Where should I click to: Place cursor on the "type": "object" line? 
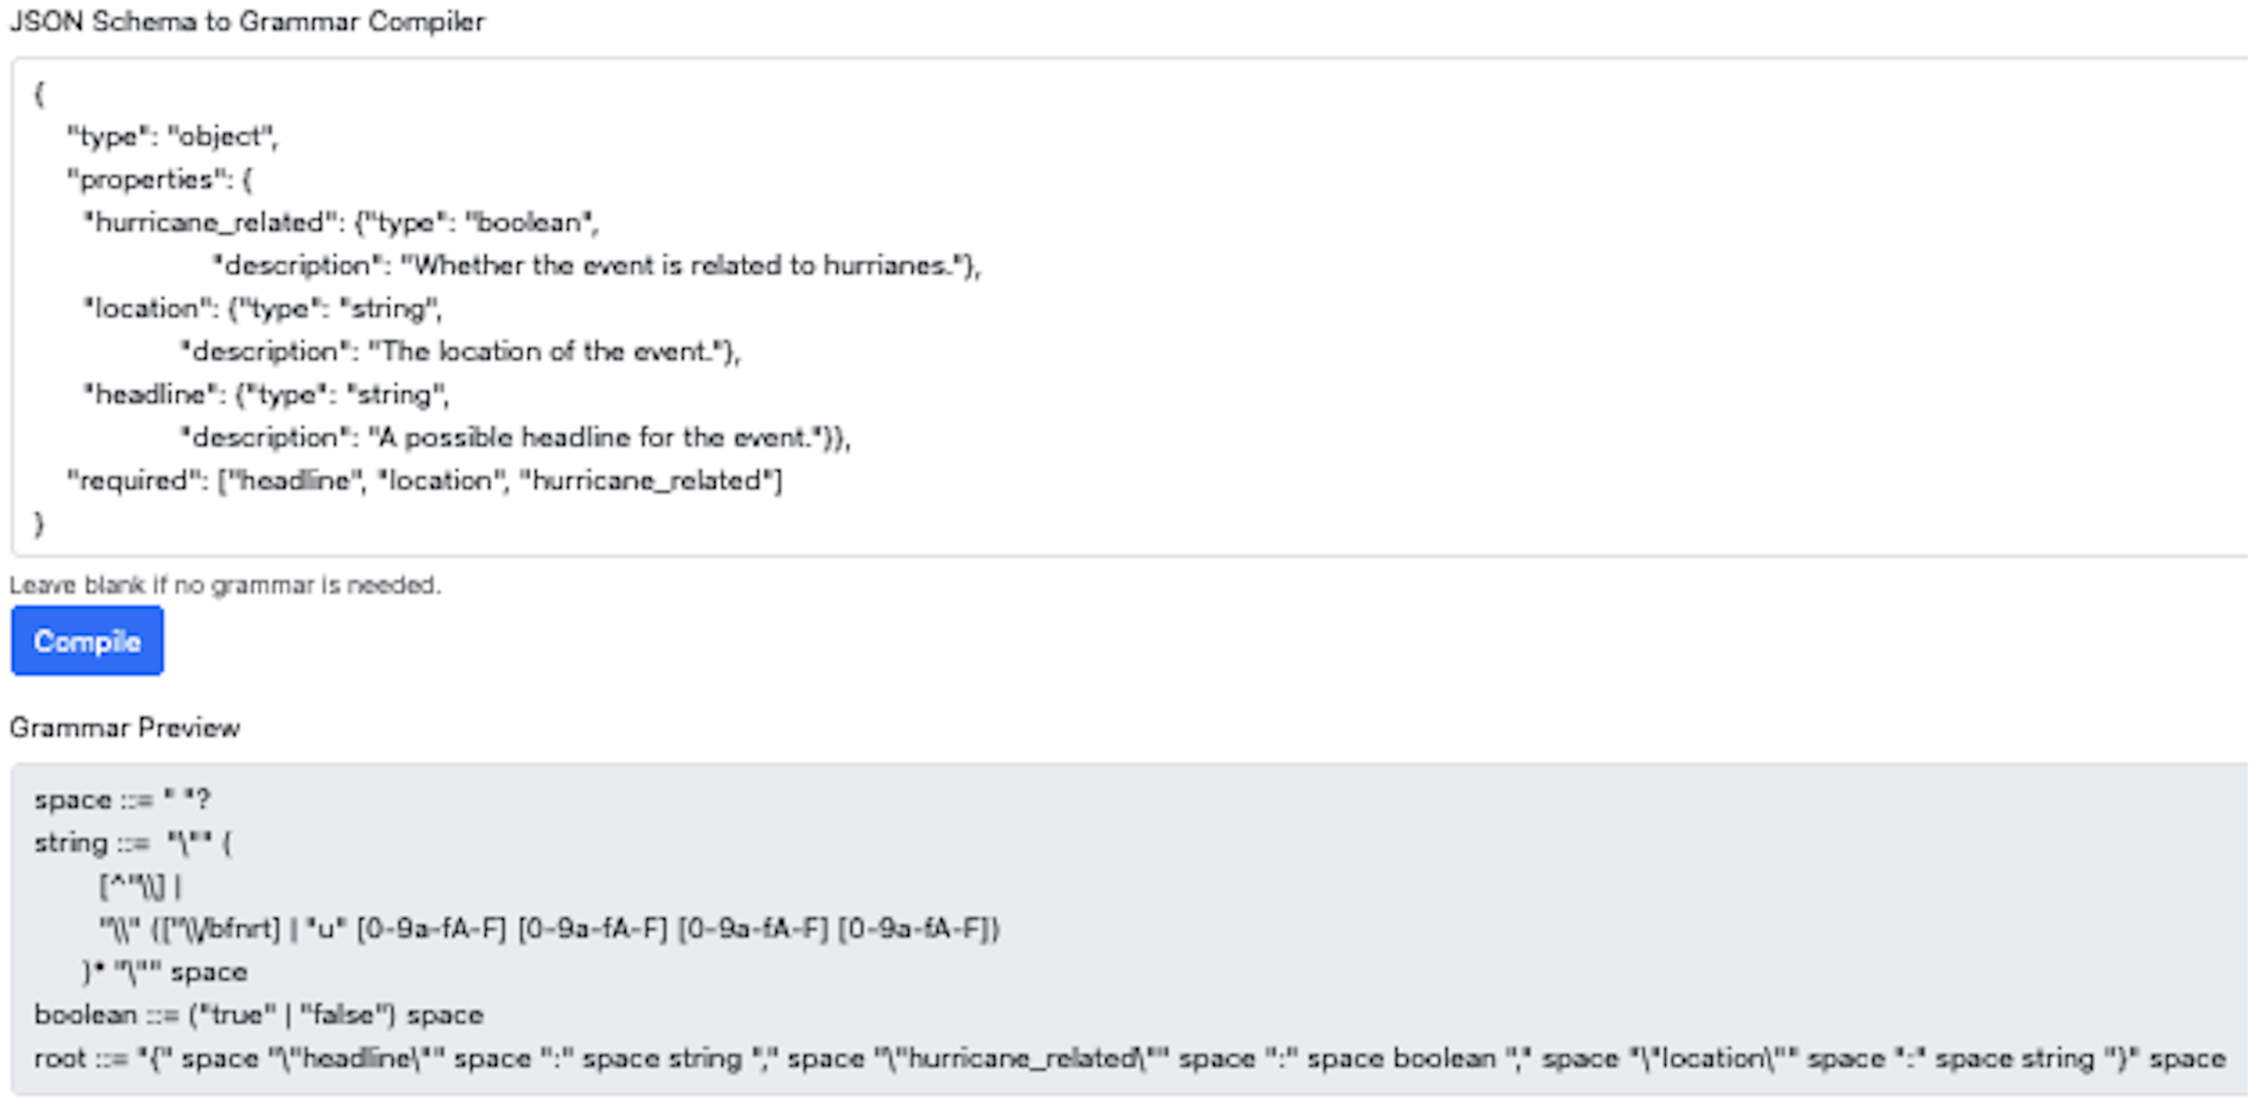click(x=172, y=136)
